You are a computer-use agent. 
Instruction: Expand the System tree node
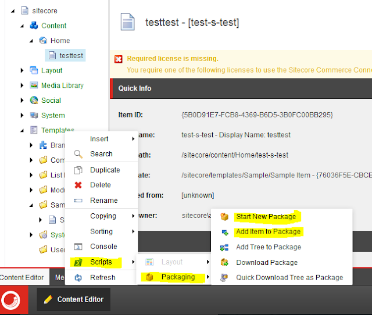coord(22,115)
